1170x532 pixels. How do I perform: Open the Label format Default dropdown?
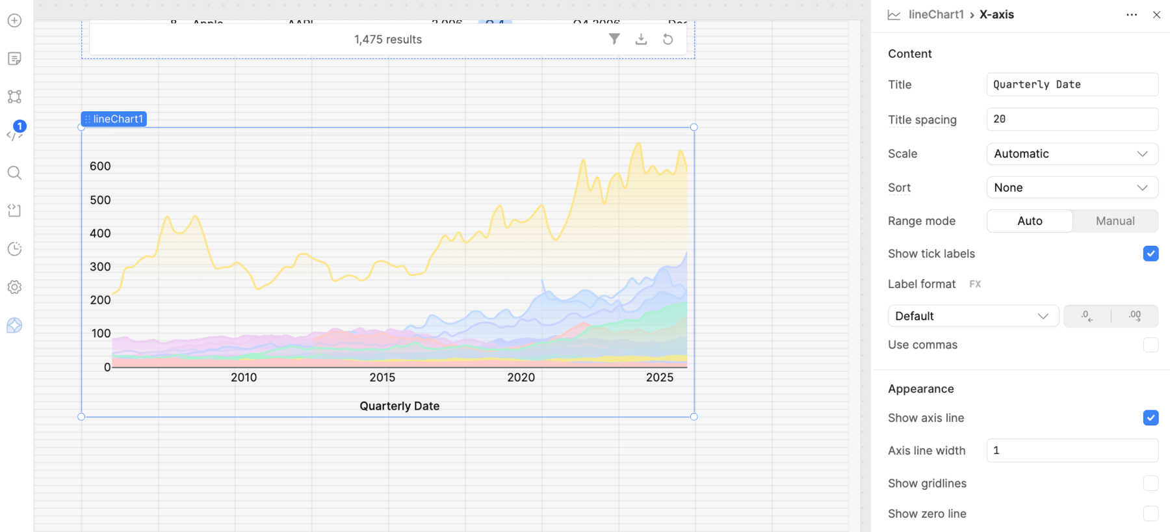tap(973, 316)
